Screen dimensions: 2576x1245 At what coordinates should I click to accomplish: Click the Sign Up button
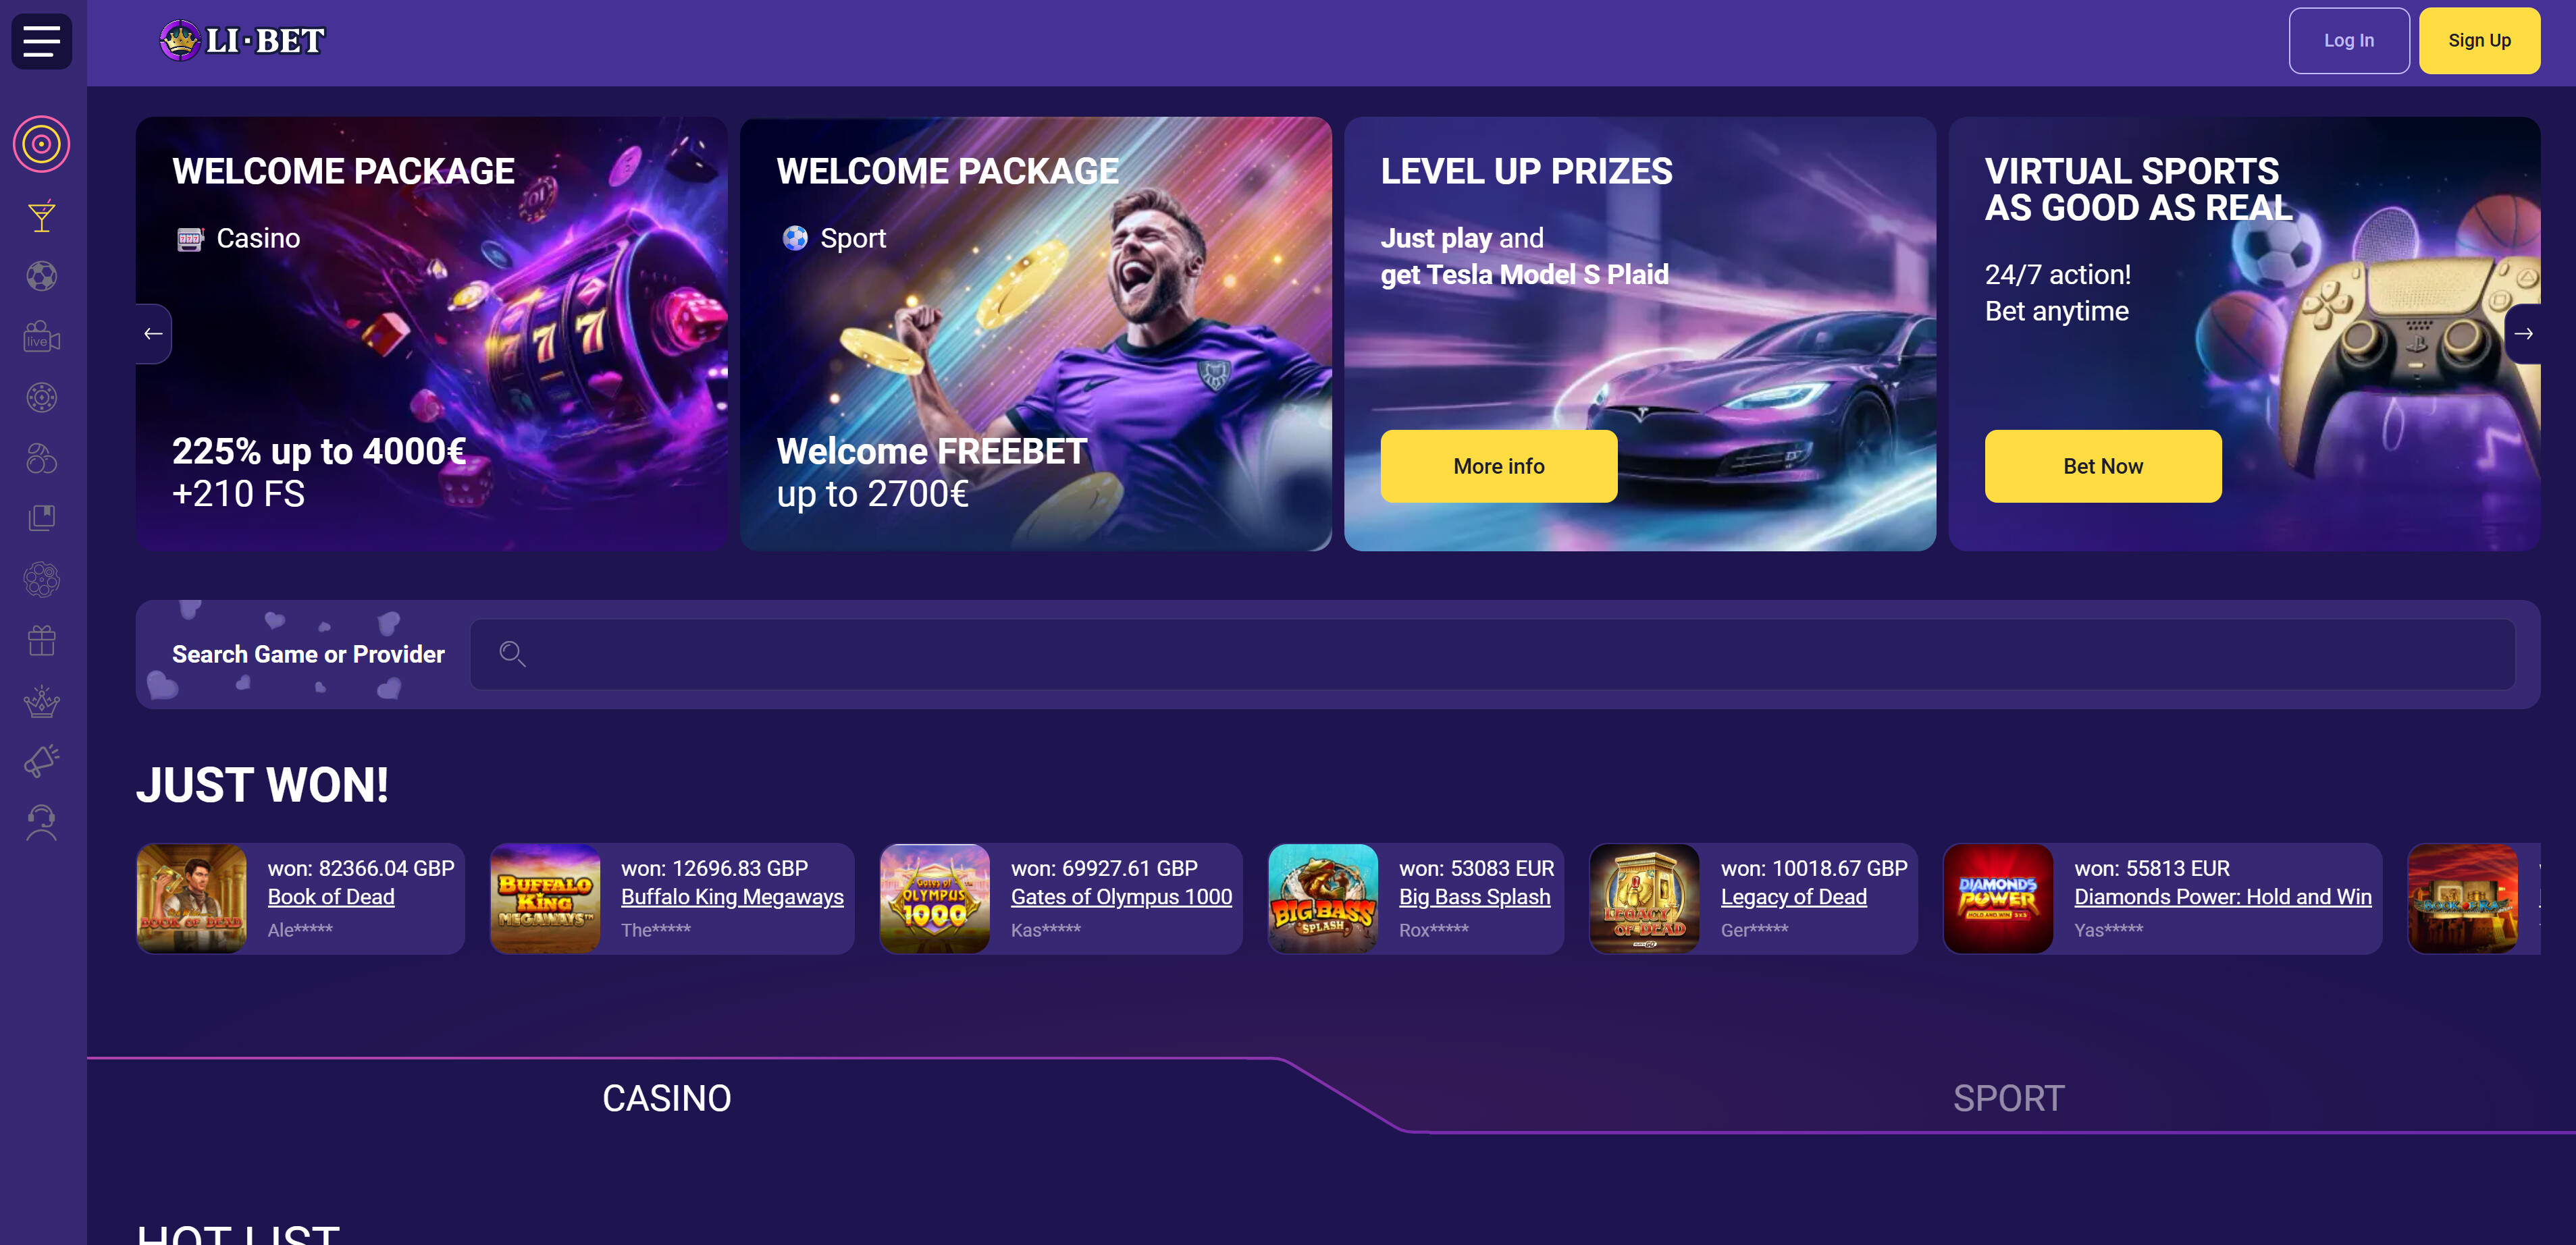(2479, 41)
